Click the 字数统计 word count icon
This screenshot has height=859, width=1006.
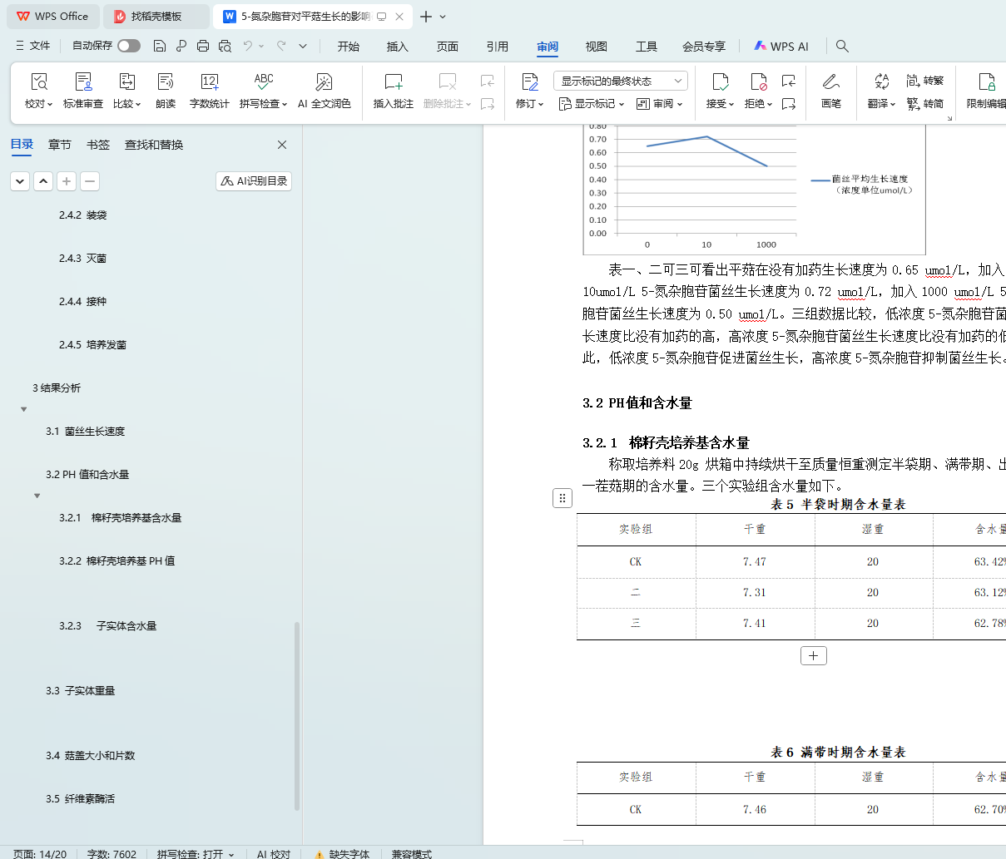[209, 82]
